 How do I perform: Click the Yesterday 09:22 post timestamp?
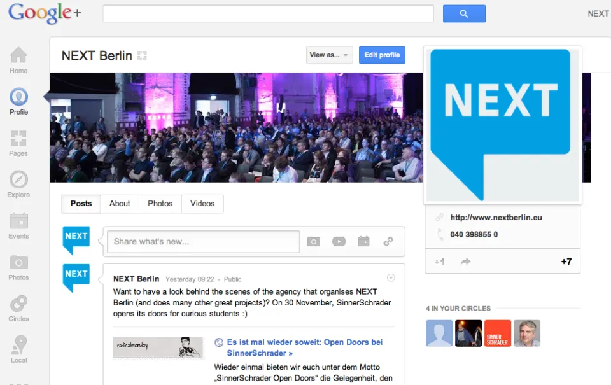click(x=190, y=279)
